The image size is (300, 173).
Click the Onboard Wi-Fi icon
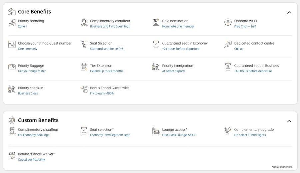(228, 23)
